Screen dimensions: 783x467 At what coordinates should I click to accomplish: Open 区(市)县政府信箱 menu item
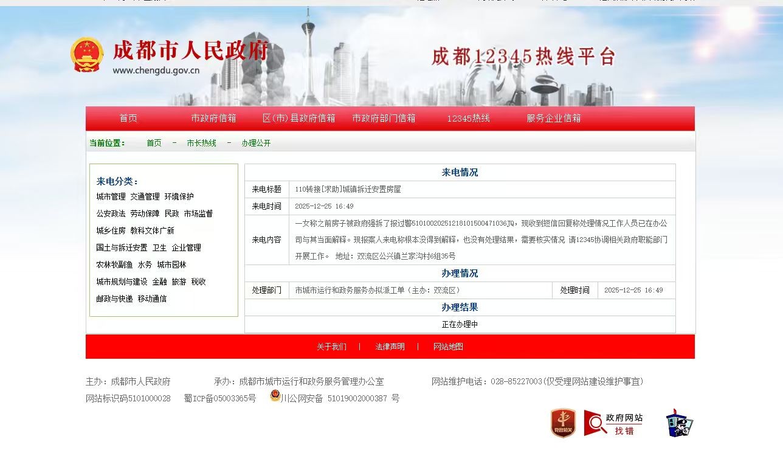point(298,119)
